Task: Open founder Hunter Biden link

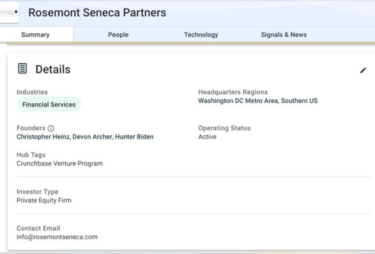Action: coord(134,137)
